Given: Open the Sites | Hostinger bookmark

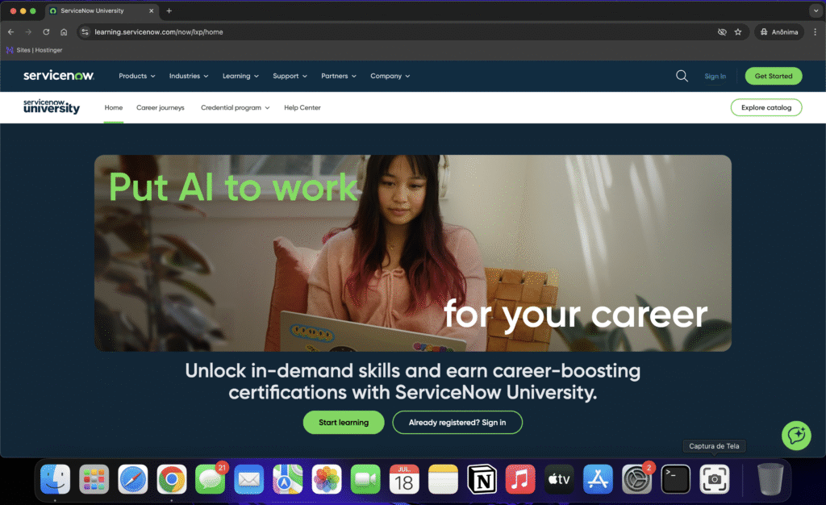Looking at the screenshot, I should pos(34,50).
